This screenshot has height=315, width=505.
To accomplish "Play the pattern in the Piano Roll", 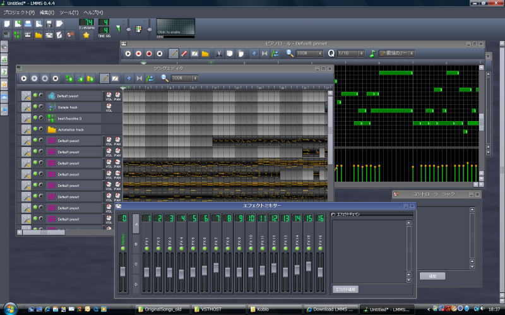I will 128,54.
